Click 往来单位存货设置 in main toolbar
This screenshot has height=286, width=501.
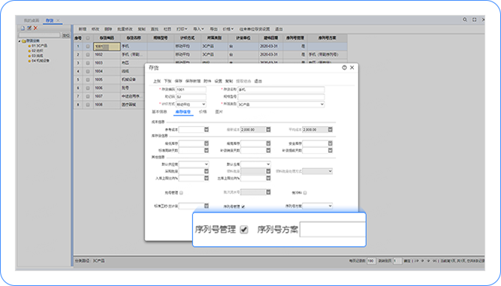255,29
